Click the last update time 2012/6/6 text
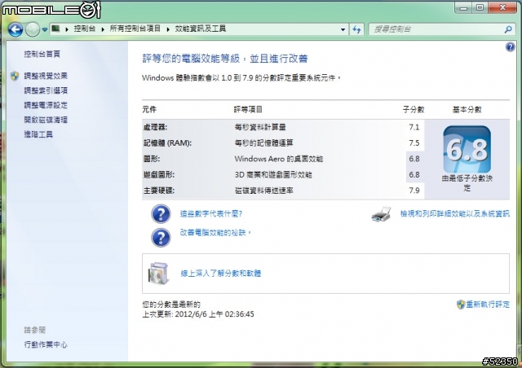522x368 pixels. point(198,314)
